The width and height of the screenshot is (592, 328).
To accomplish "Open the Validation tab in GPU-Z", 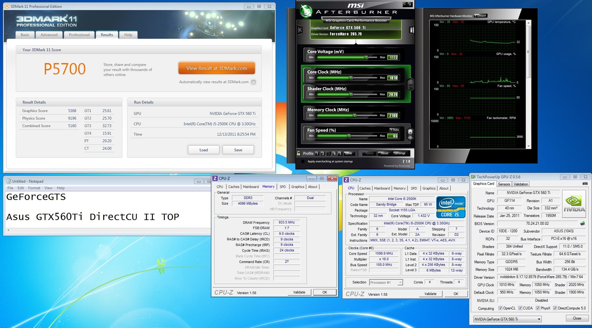I will 521,184.
